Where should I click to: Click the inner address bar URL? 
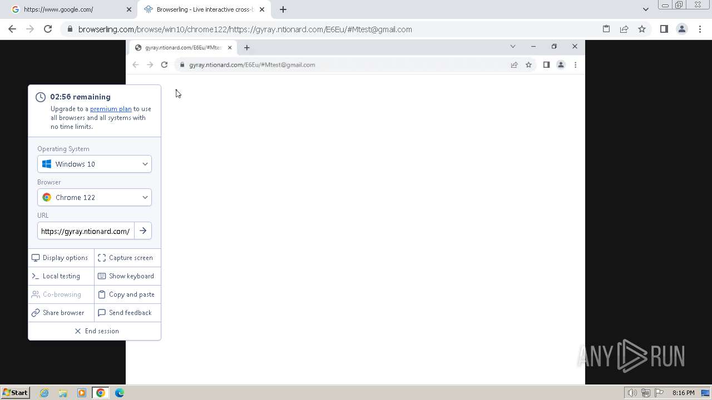[252, 65]
